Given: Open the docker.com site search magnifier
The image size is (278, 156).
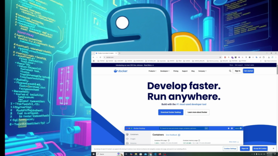Looking at the screenshot, I should click(230, 71).
